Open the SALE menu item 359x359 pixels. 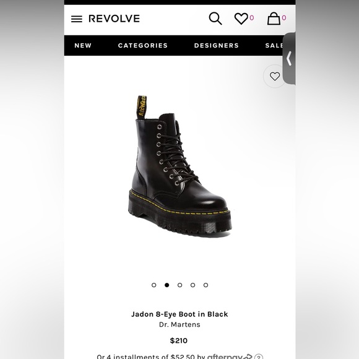pyautogui.click(x=274, y=45)
